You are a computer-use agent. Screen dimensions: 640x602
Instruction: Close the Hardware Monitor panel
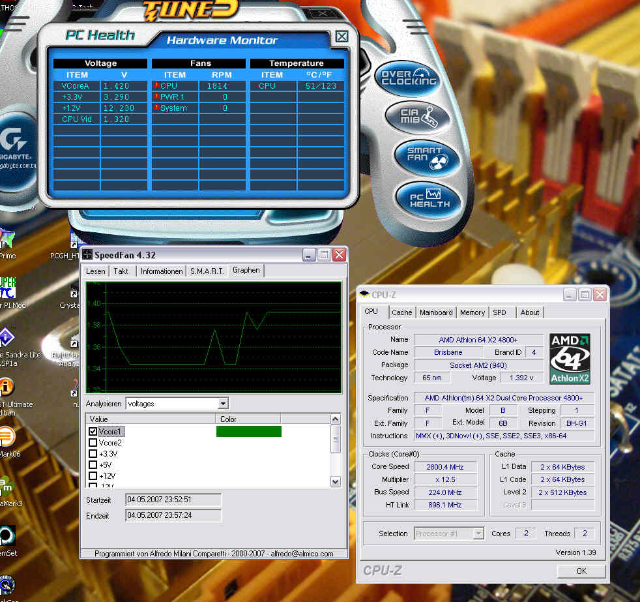tap(342, 37)
